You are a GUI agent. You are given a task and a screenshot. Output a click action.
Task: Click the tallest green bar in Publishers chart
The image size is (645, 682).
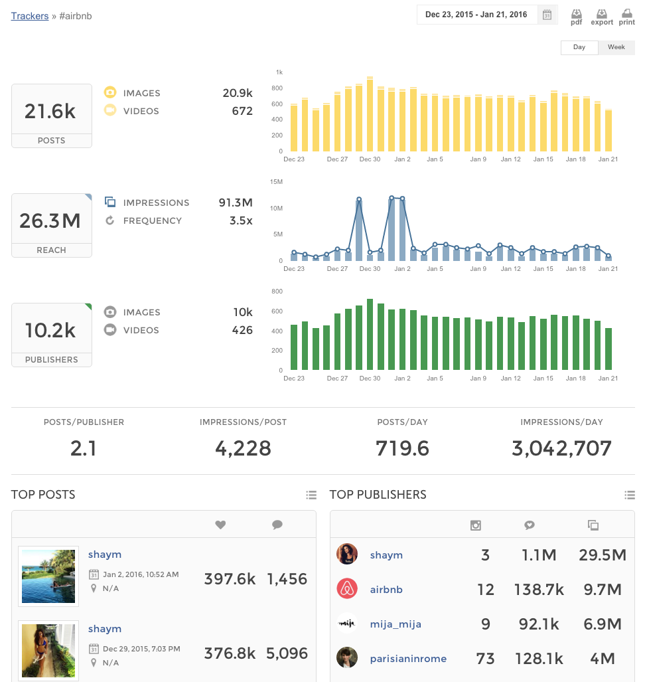370,335
